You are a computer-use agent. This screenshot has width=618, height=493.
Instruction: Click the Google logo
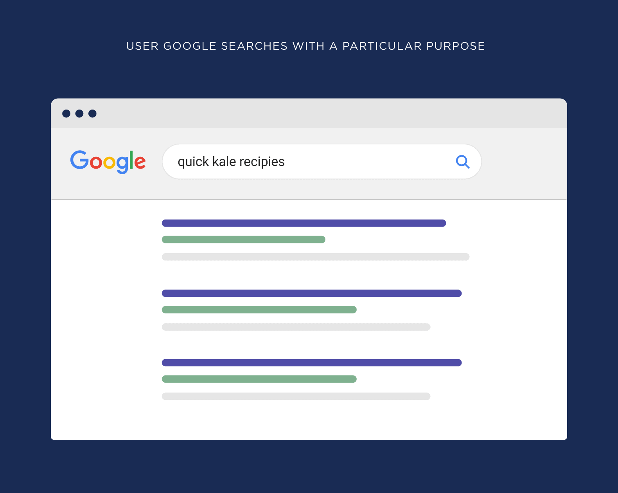pos(108,162)
